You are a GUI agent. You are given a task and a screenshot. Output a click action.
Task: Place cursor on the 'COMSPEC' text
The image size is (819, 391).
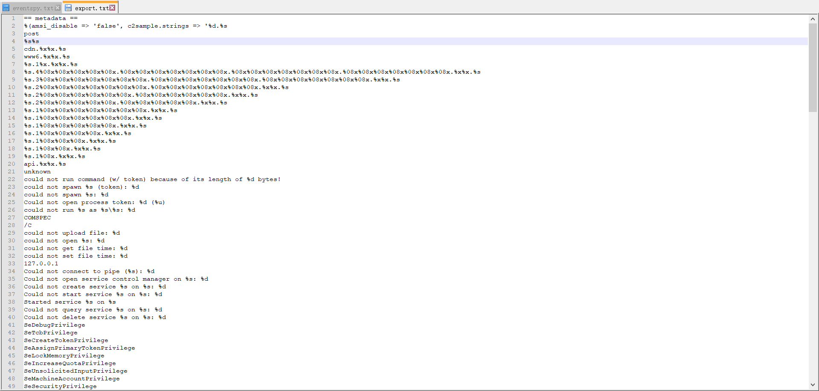pyautogui.click(x=37, y=218)
